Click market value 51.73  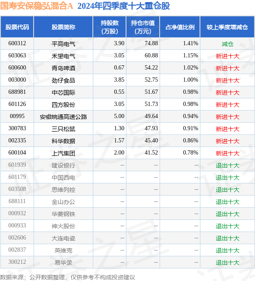click(151, 104)
